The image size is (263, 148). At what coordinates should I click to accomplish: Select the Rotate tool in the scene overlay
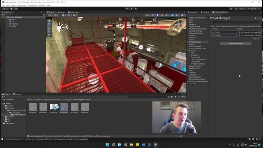49,27
